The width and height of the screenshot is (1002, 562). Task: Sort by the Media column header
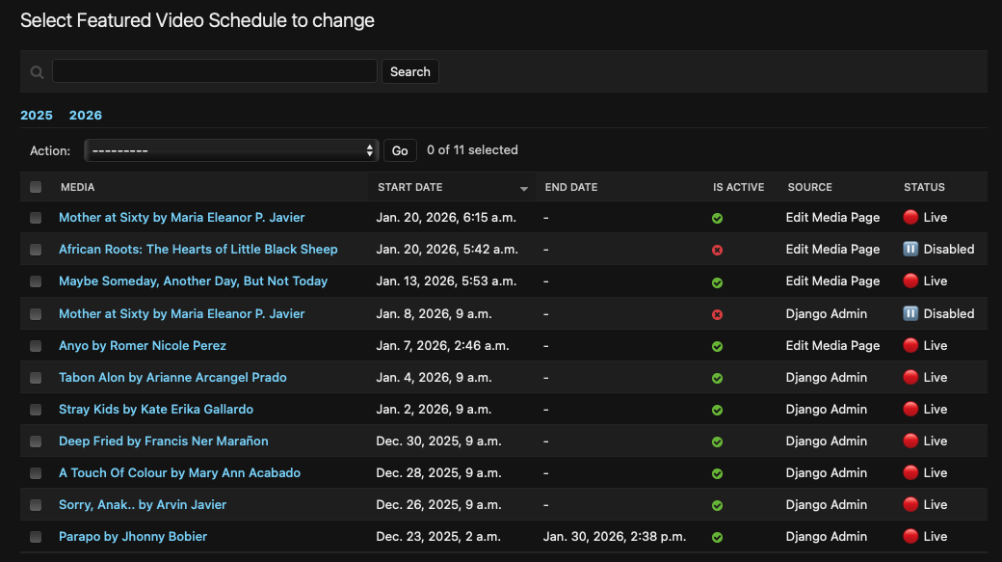click(x=77, y=187)
